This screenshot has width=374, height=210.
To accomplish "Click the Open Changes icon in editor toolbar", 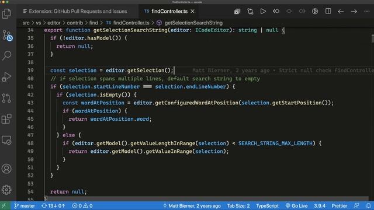I will 237,12.
